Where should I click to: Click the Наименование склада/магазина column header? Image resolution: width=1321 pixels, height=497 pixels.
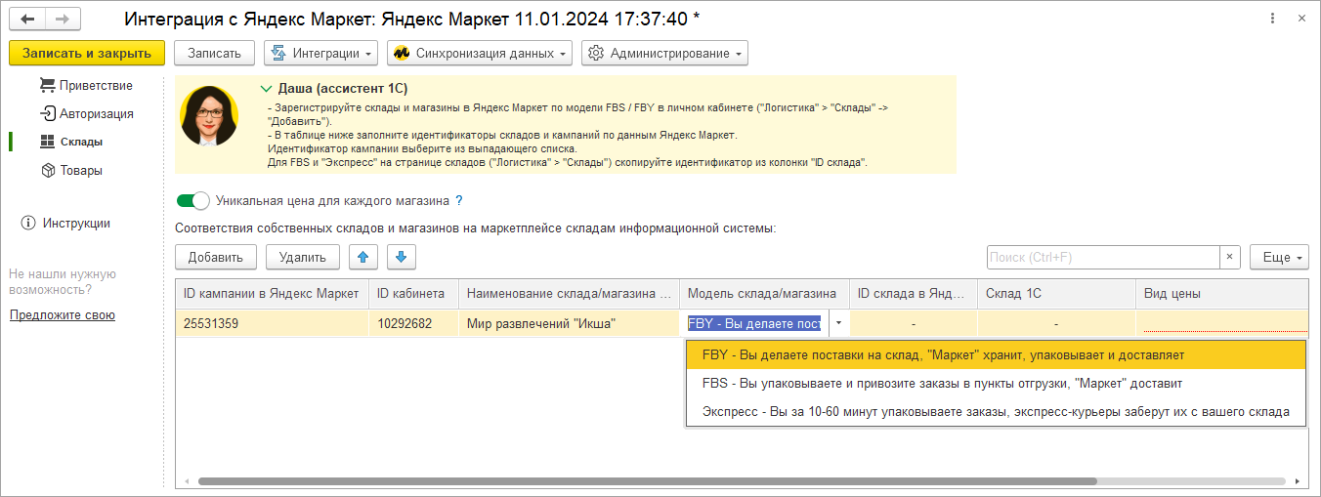(570, 293)
